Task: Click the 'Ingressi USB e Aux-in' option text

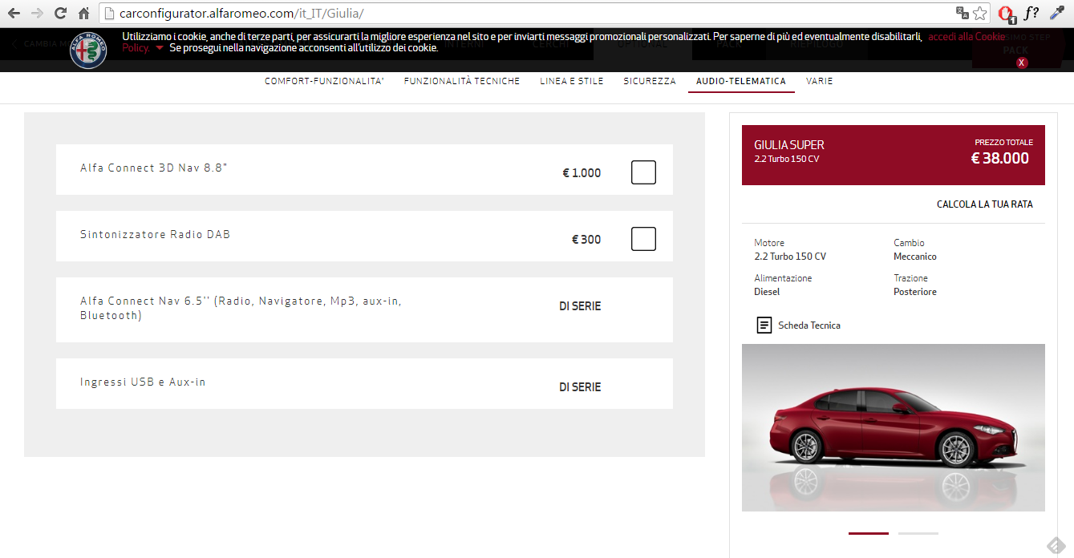Action: click(143, 382)
